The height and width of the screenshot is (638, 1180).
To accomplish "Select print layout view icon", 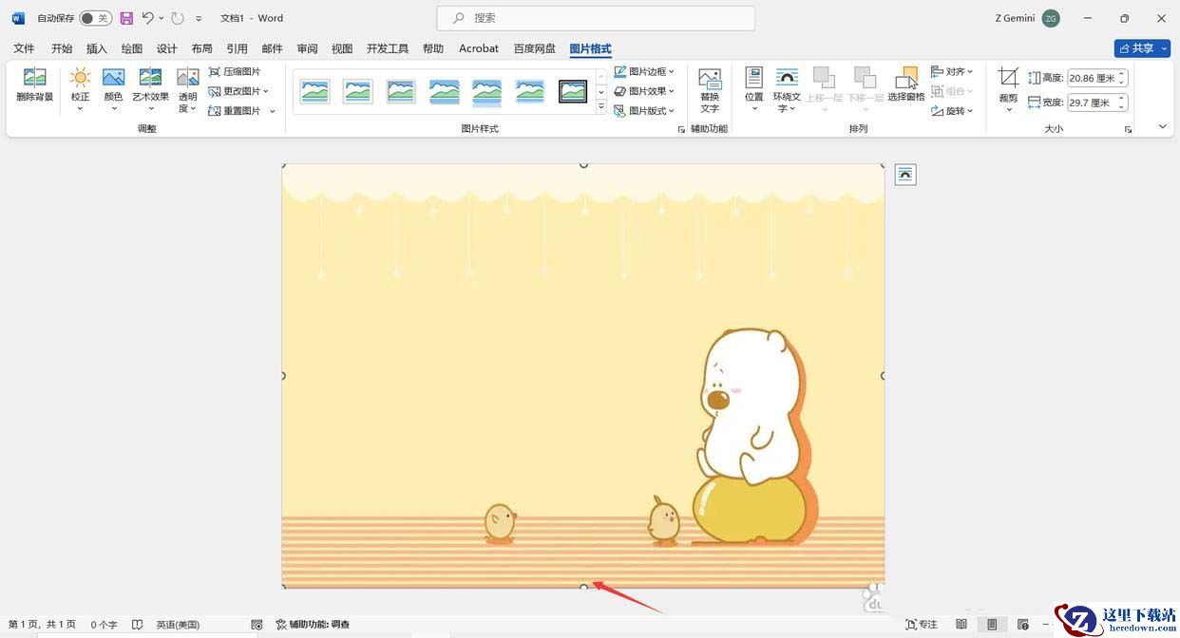I will [x=992, y=625].
